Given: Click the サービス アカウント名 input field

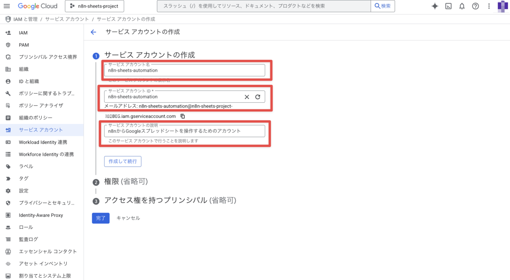Looking at the screenshot, I should [184, 70].
